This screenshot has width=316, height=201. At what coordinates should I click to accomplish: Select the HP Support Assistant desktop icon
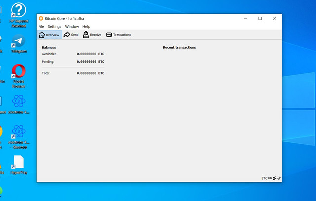pos(19,15)
